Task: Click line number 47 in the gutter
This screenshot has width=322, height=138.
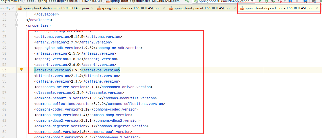Action: tap(4, 37)
